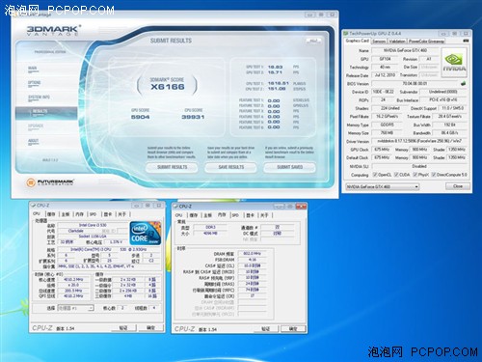Select the Graphics Card tab in GPU-Z
The height and width of the screenshot is (362, 482).
(x=358, y=41)
